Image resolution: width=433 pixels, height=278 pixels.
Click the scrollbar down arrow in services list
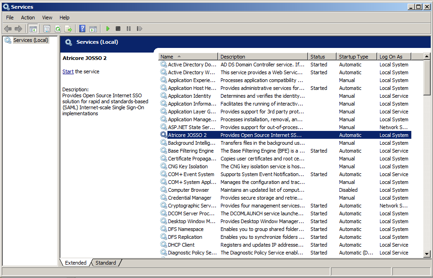[x=427, y=254]
